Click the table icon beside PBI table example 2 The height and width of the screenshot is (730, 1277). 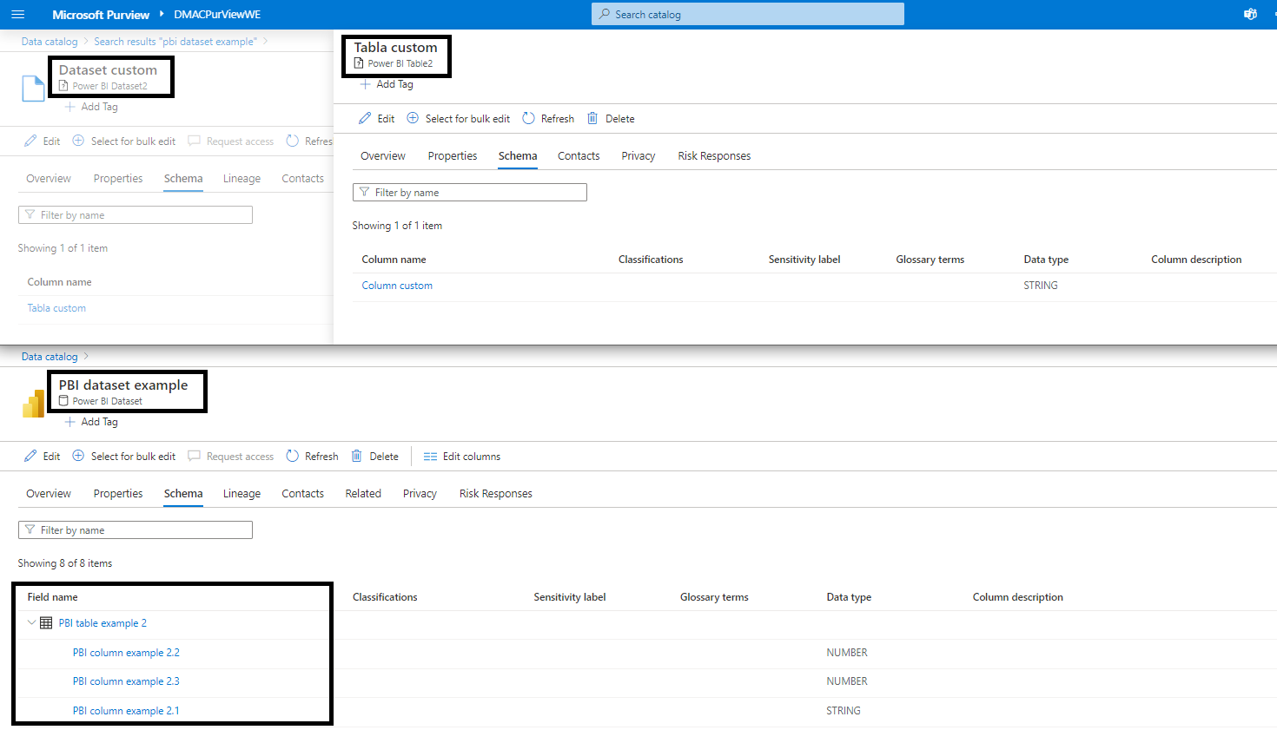tap(46, 623)
